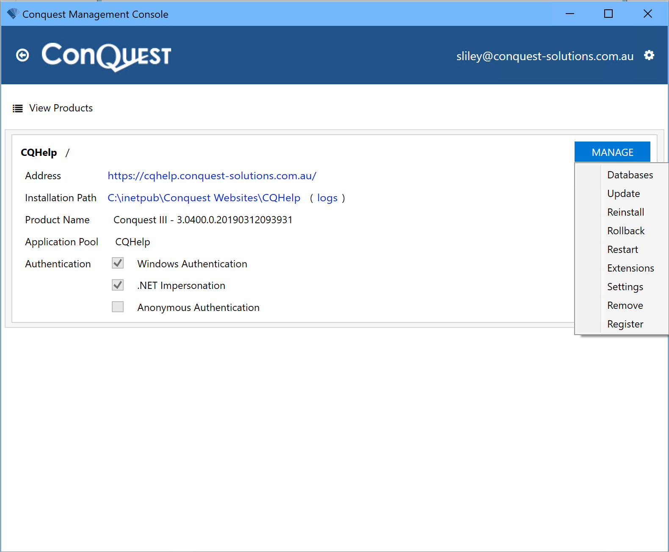The width and height of the screenshot is (669, 552).
Task: Click the Windows Authentication label
Action: point(192,264)
